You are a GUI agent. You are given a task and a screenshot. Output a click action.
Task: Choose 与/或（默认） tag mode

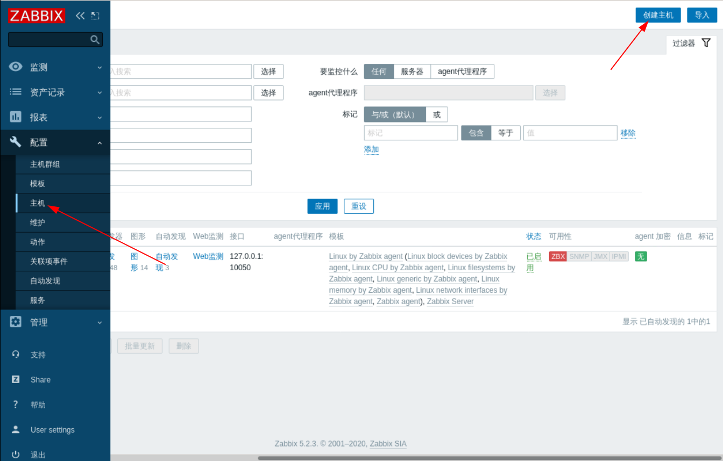pos(395,114)
